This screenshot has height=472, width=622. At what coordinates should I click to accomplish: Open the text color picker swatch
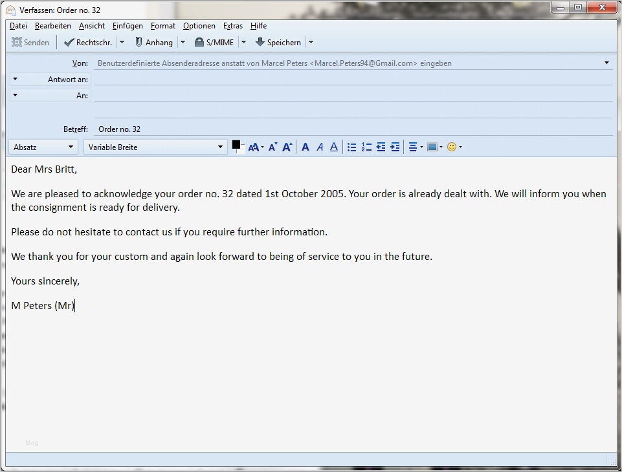[x=236, y=145]
